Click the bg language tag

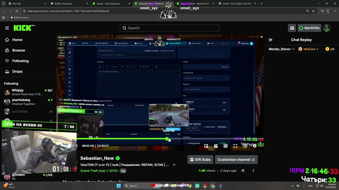[x=123, y=171]
